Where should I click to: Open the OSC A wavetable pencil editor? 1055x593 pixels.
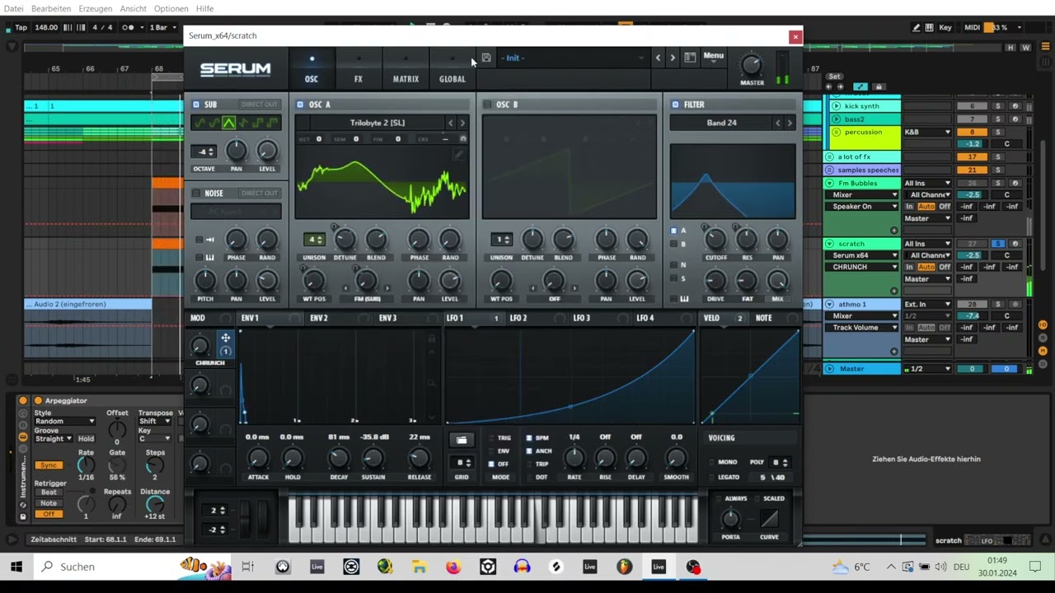pos(459,154)
